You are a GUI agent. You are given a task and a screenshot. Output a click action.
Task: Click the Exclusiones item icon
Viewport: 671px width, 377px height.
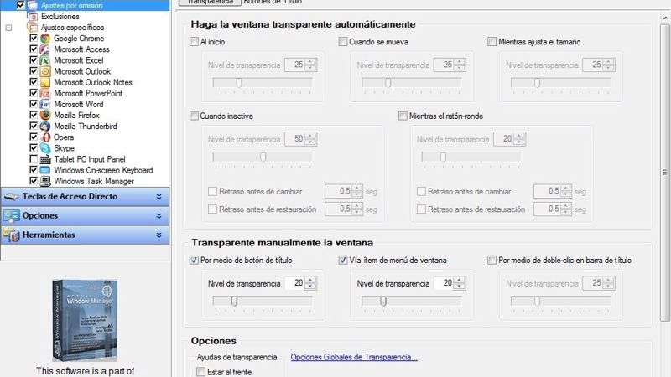[x=33, y=17]
